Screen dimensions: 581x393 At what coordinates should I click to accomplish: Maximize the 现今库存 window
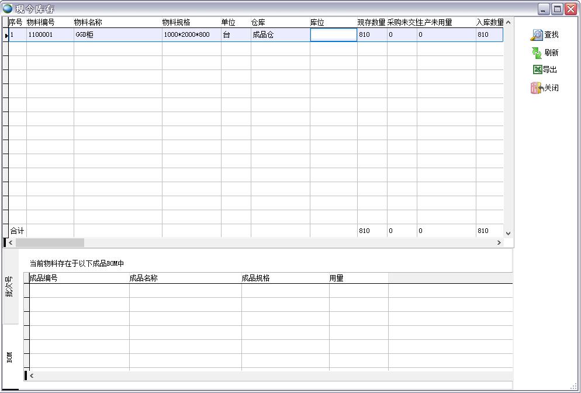click(557, 9)
